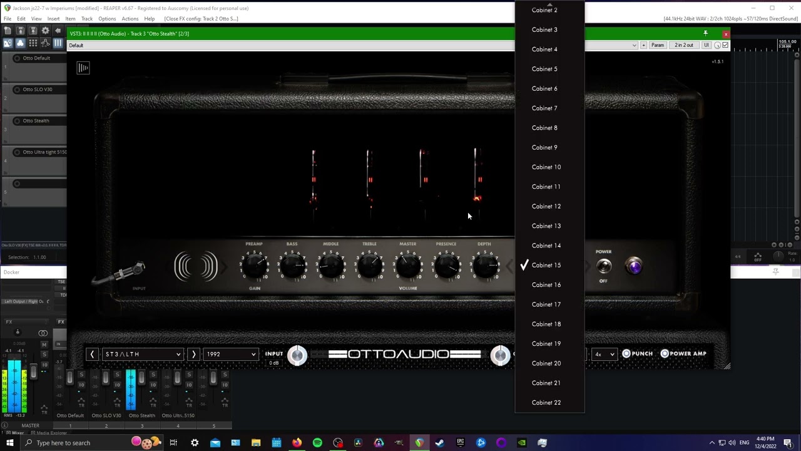
Task: Go to previous amp model arrow
Action: tap(92, 354)
